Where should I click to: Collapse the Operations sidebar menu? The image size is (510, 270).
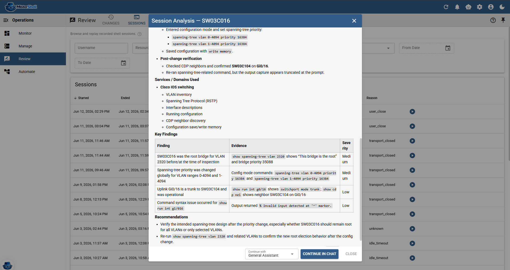6,20
